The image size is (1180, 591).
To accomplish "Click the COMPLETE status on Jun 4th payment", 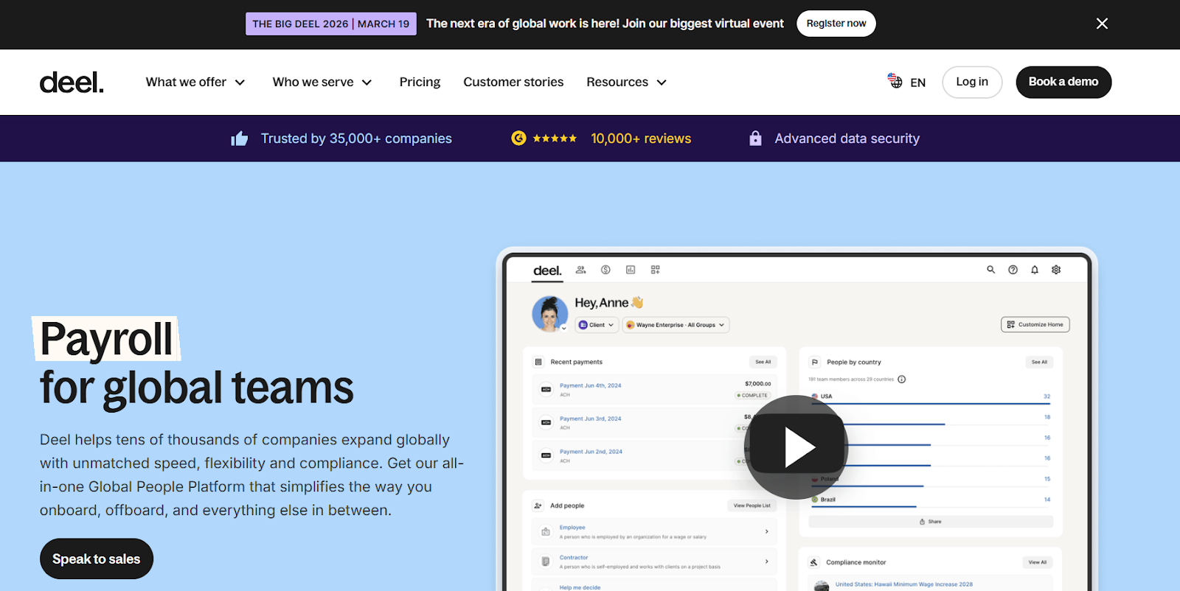I will coord(752,396).
